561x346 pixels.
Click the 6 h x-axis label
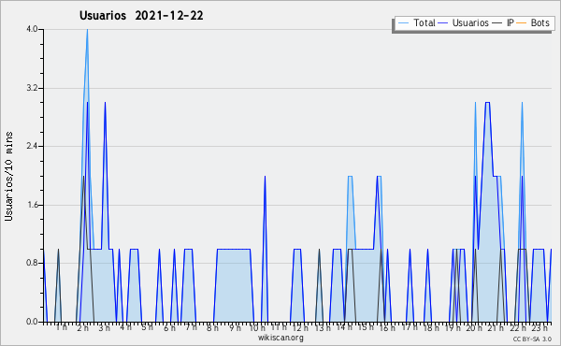click(x=169, y=328)
